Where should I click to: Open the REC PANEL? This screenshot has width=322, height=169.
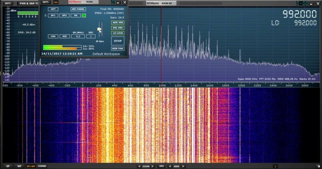78,9
